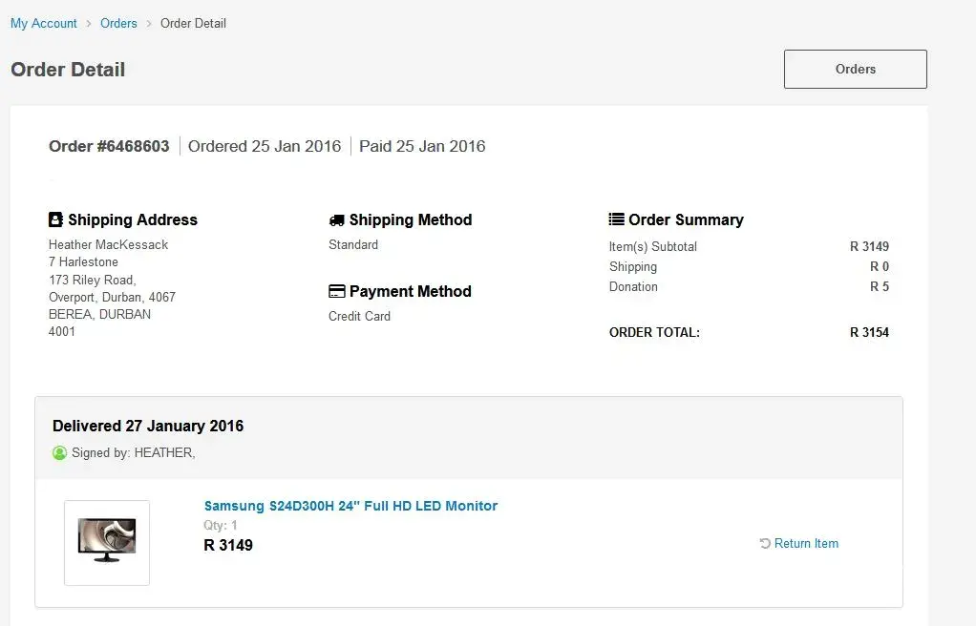Open Samsung S24D300H monitor product link
The image size is (976, 626).
(x=350, y=506)
